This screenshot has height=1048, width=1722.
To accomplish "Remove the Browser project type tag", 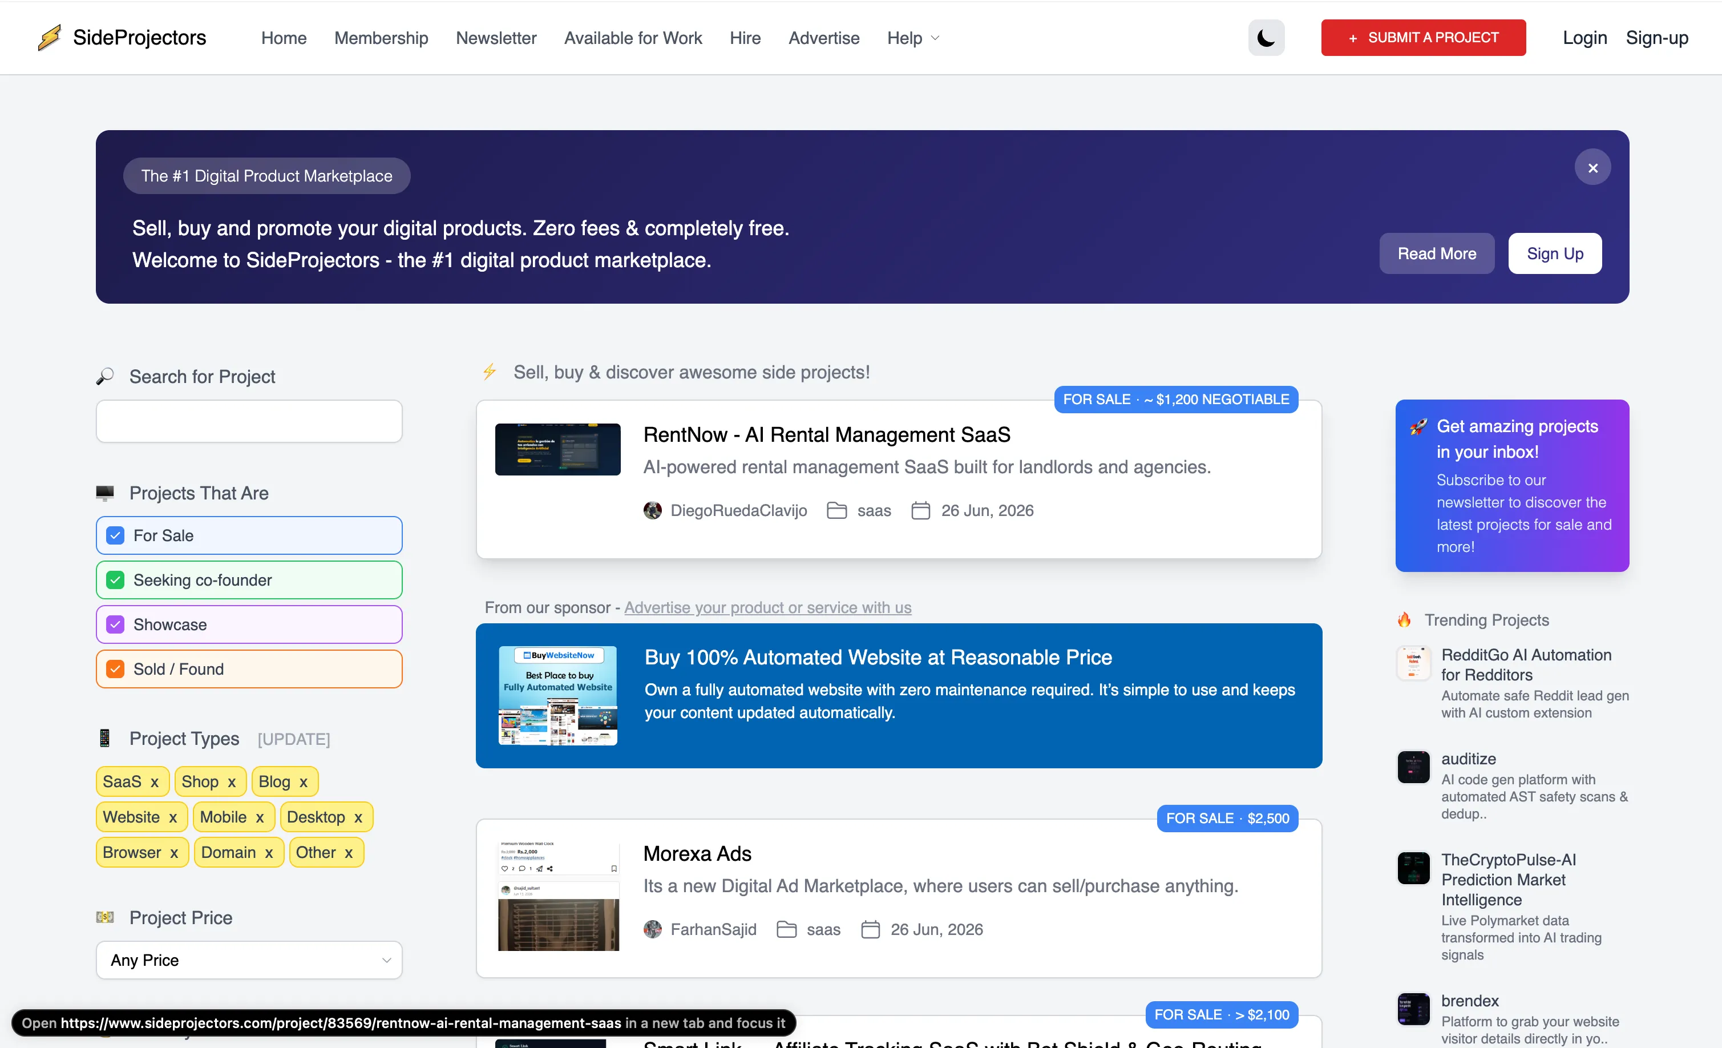I will point(174,853).
